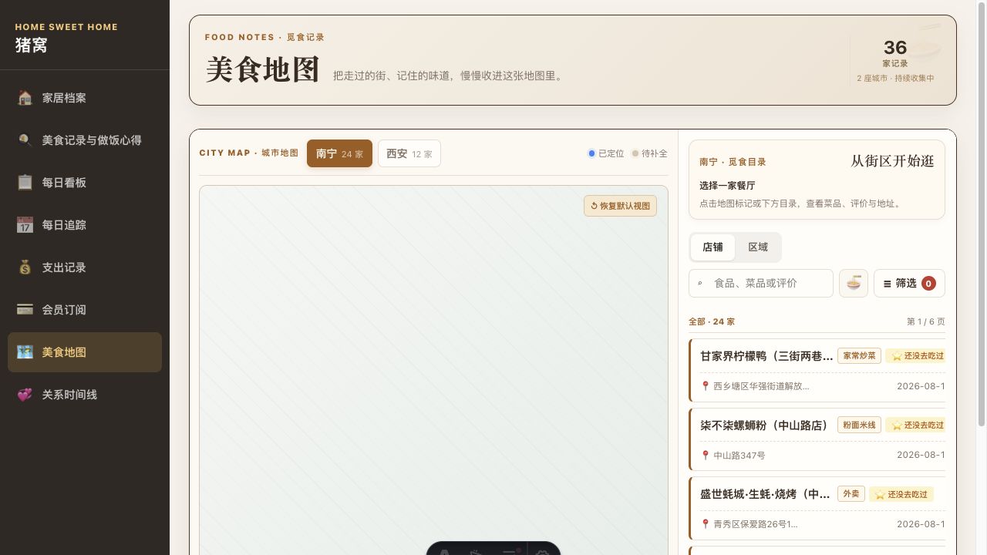The height and width of the screenshot is (555, 987).
Task: Open 甘家界柠檬鸭（三街两巷 restaurant card
Action: [x=817, y=371]
